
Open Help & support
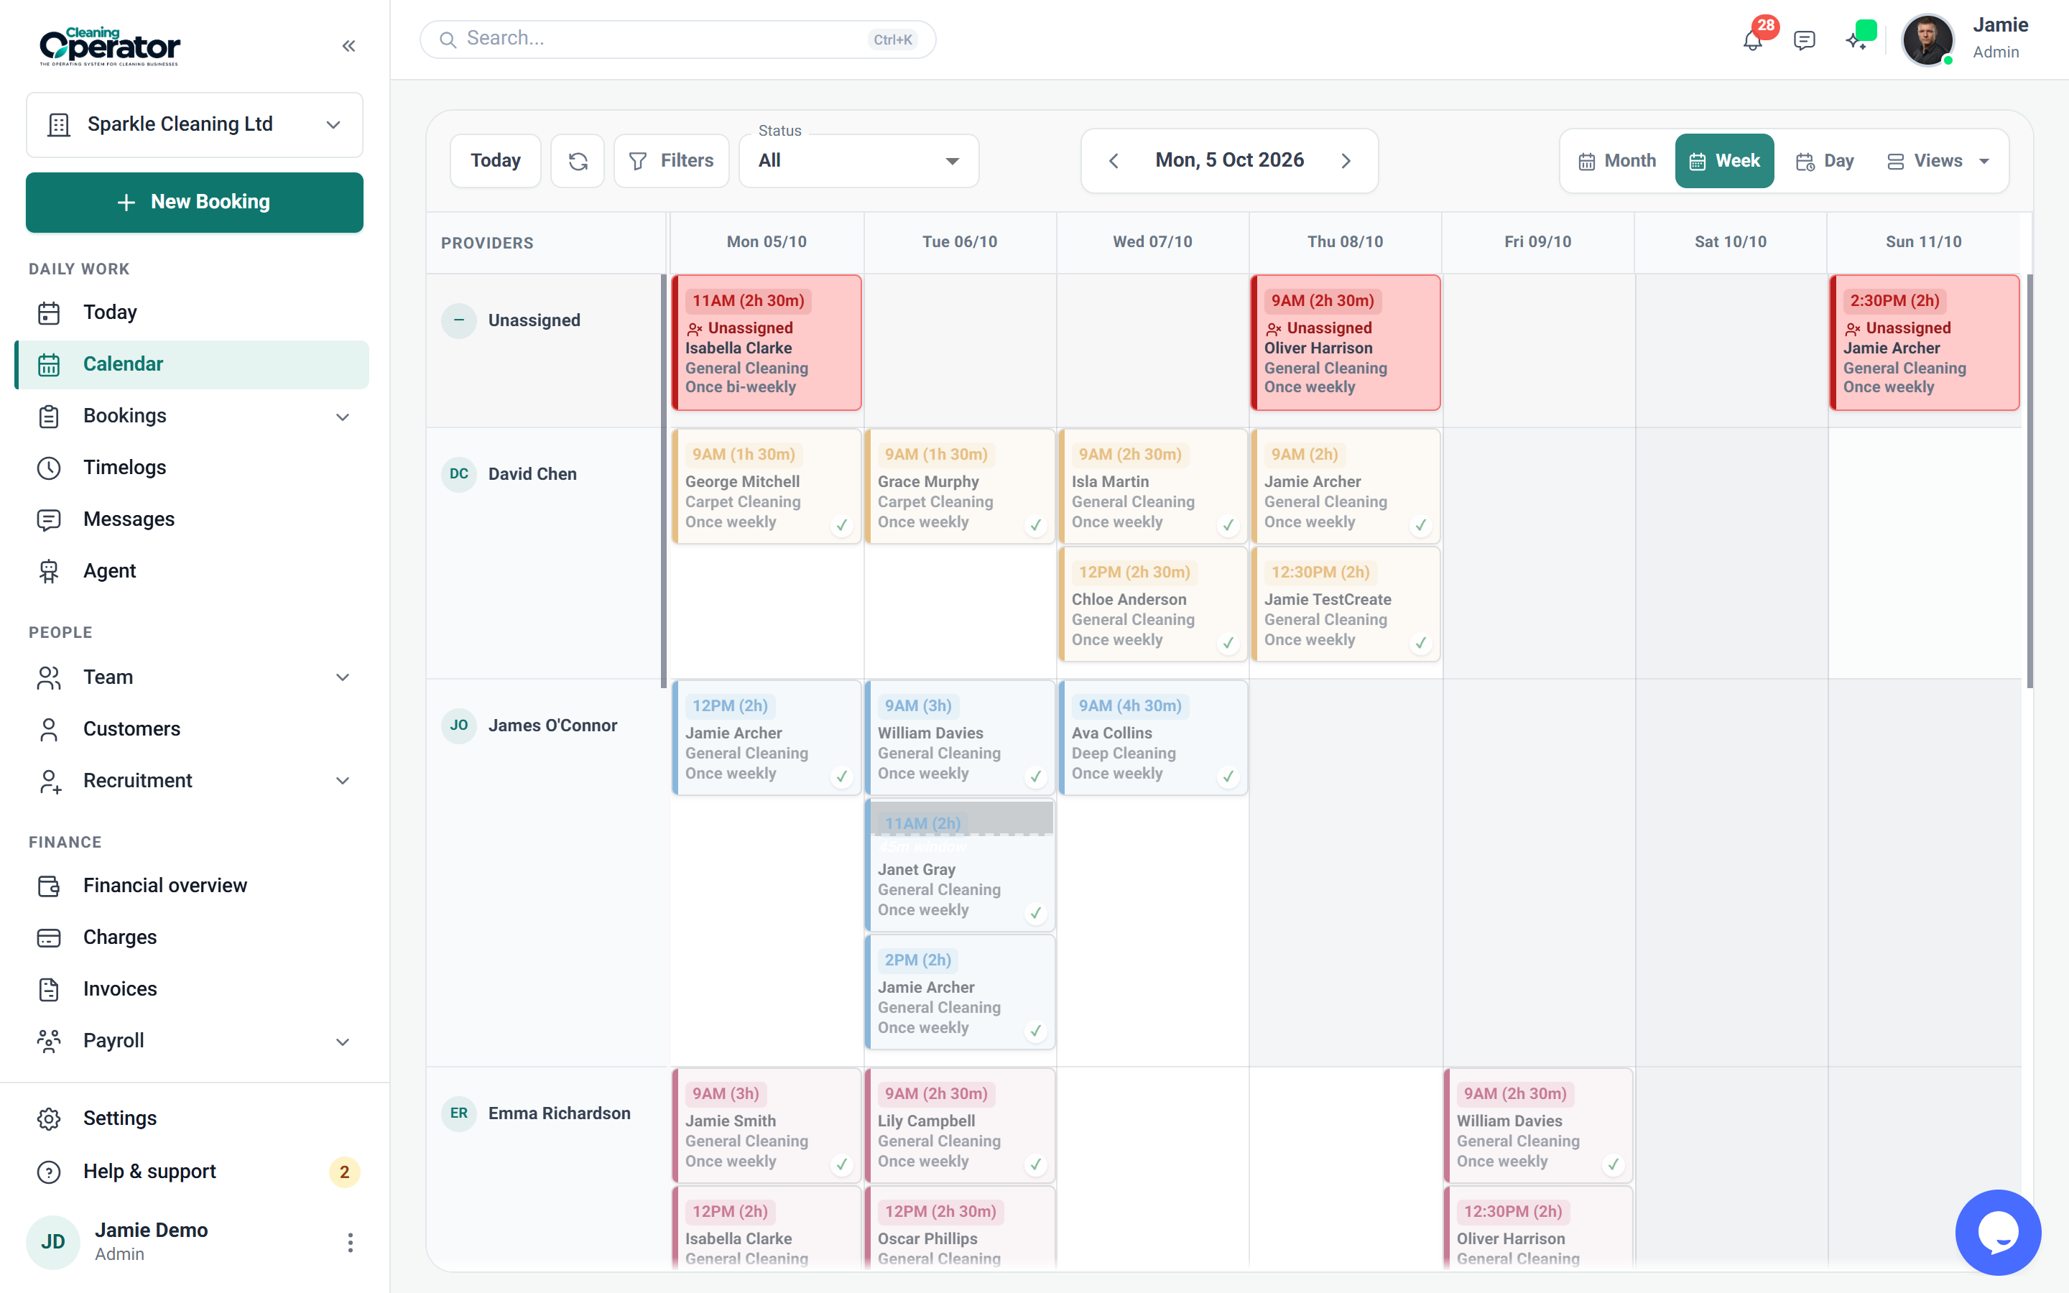click(x=193, y=1171)
